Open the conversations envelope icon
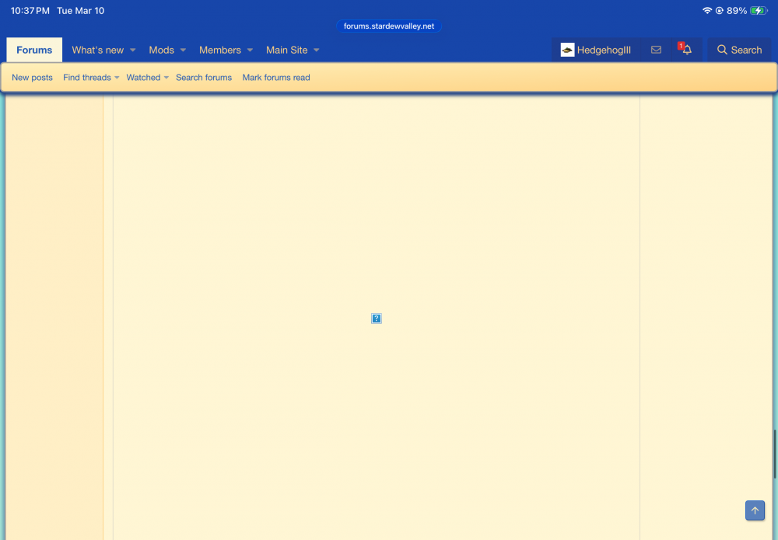778x540 pixels. [x=656, y=50]
